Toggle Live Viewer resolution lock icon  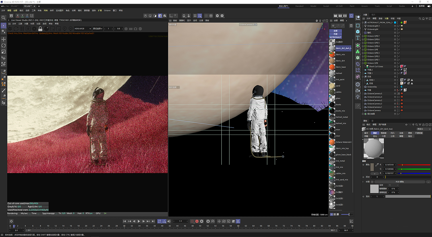pos(40,29)
